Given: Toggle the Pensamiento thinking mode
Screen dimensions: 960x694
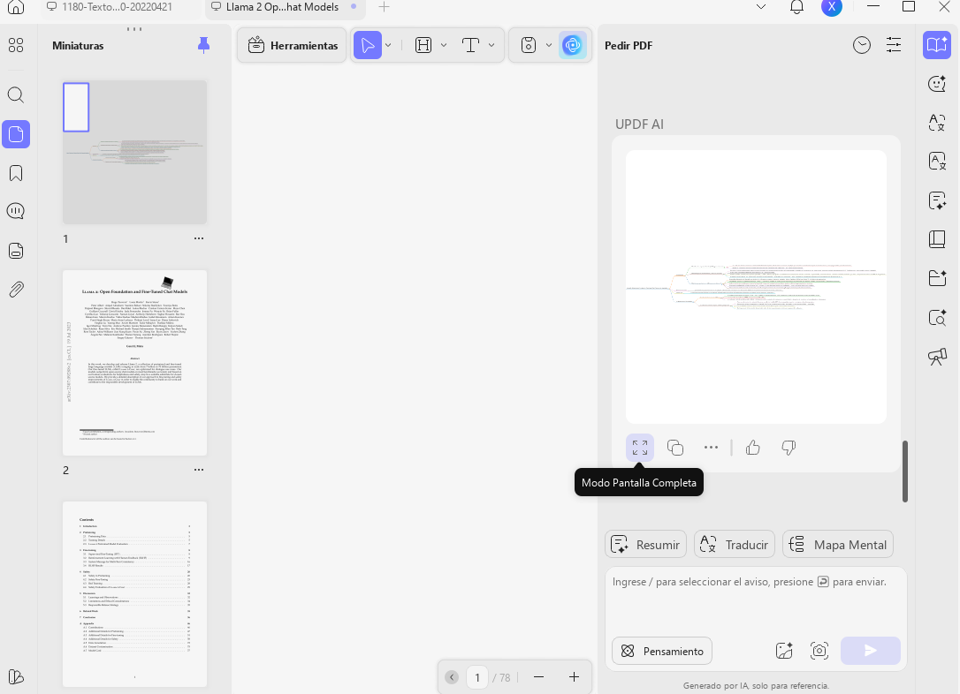Looking at the screenshot, I should coord(662,652).
